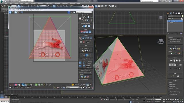This screenshot has width=184, height=103.
Task: Adjust Rescale Priority spinner in Element Properties
Action: pos(90,72)
